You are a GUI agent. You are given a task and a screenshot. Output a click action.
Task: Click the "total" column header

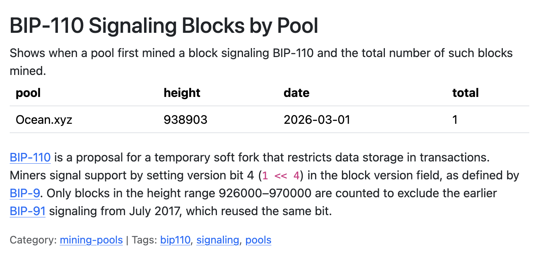465,93
